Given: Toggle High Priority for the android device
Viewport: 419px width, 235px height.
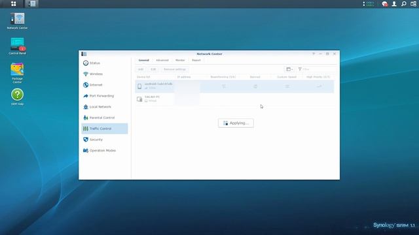Looking at the screenshot, I should [319, 86].
